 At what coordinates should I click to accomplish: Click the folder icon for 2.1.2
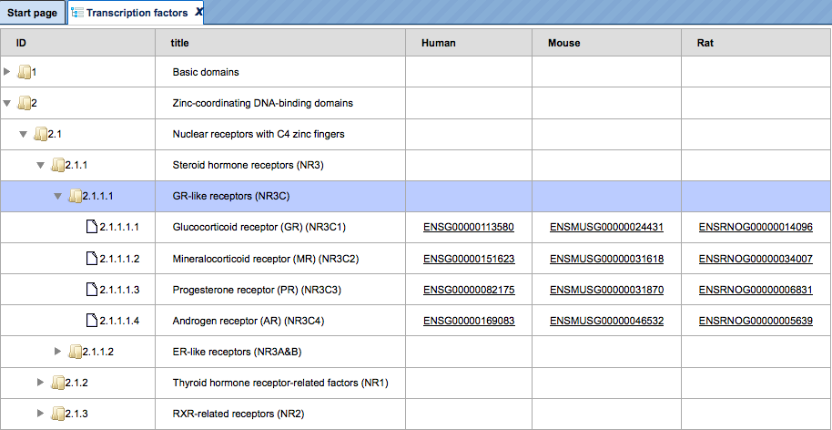58,383
